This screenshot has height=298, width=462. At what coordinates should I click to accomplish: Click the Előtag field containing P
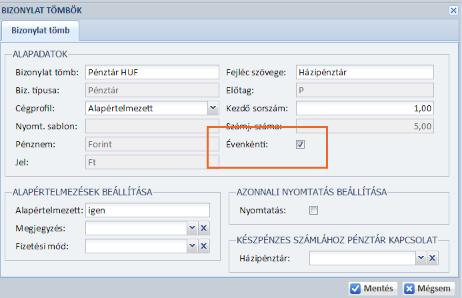coord(363,90)
